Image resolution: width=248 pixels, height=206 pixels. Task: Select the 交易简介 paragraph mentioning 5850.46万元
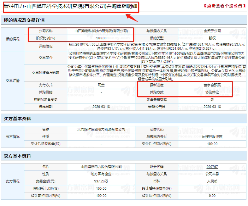156,58
